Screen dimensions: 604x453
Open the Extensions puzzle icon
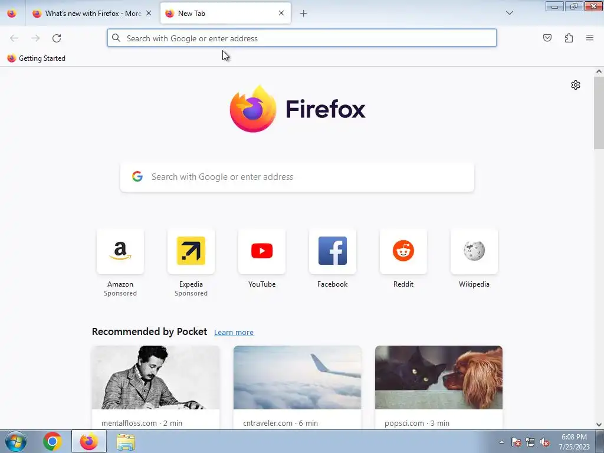tap(569, 38)
